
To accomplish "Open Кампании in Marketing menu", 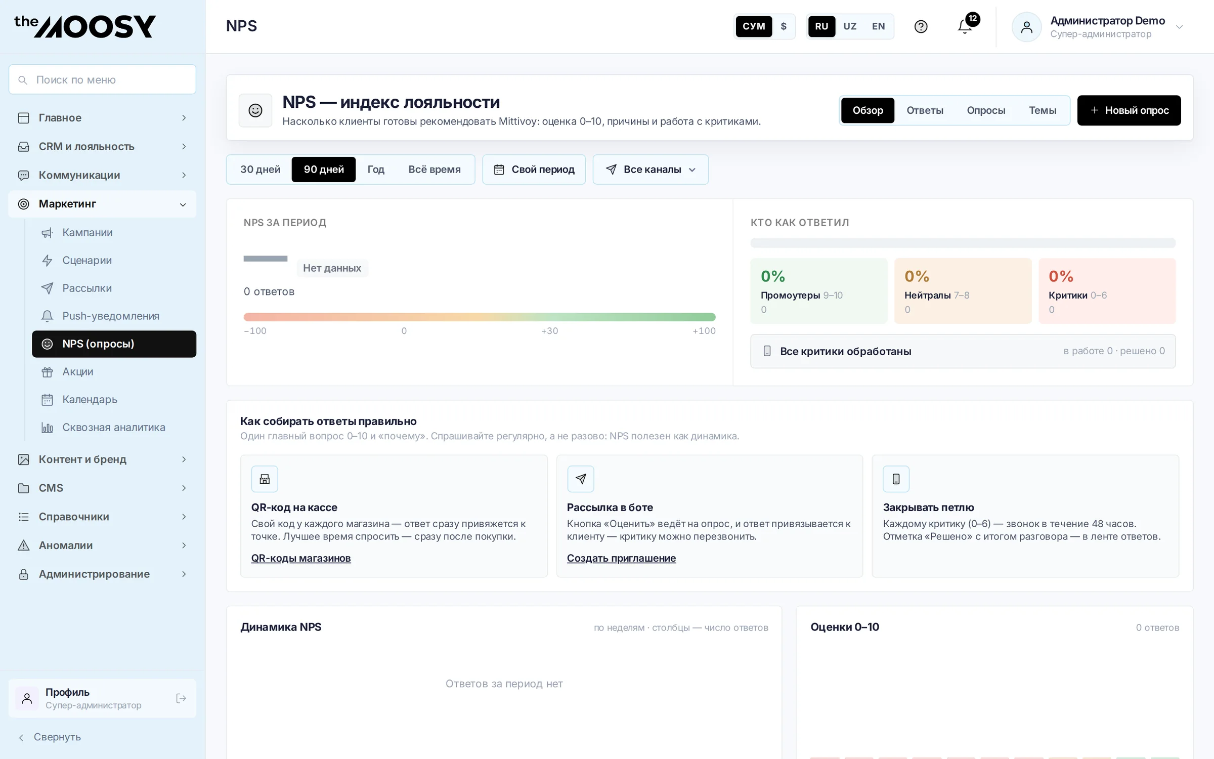I will [x=114, y=232].
